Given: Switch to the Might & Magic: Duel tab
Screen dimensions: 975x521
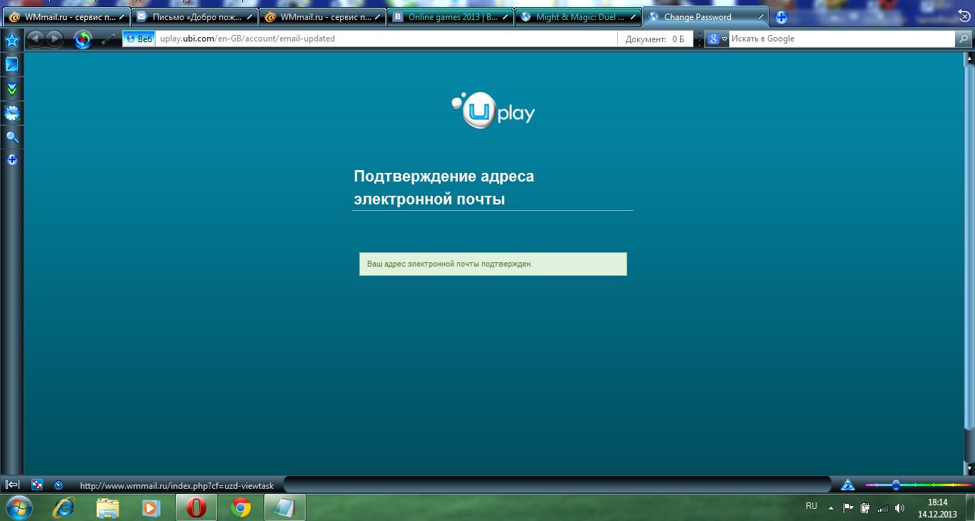Looking at the screenshot, I should pos(578,17).
